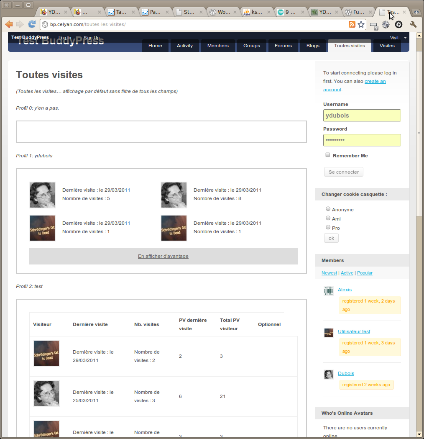Switch to the '9 ...' browser tab

290,12
